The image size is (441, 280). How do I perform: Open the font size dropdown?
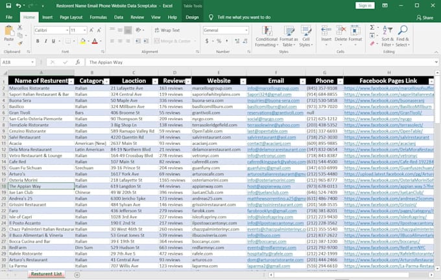84,30
